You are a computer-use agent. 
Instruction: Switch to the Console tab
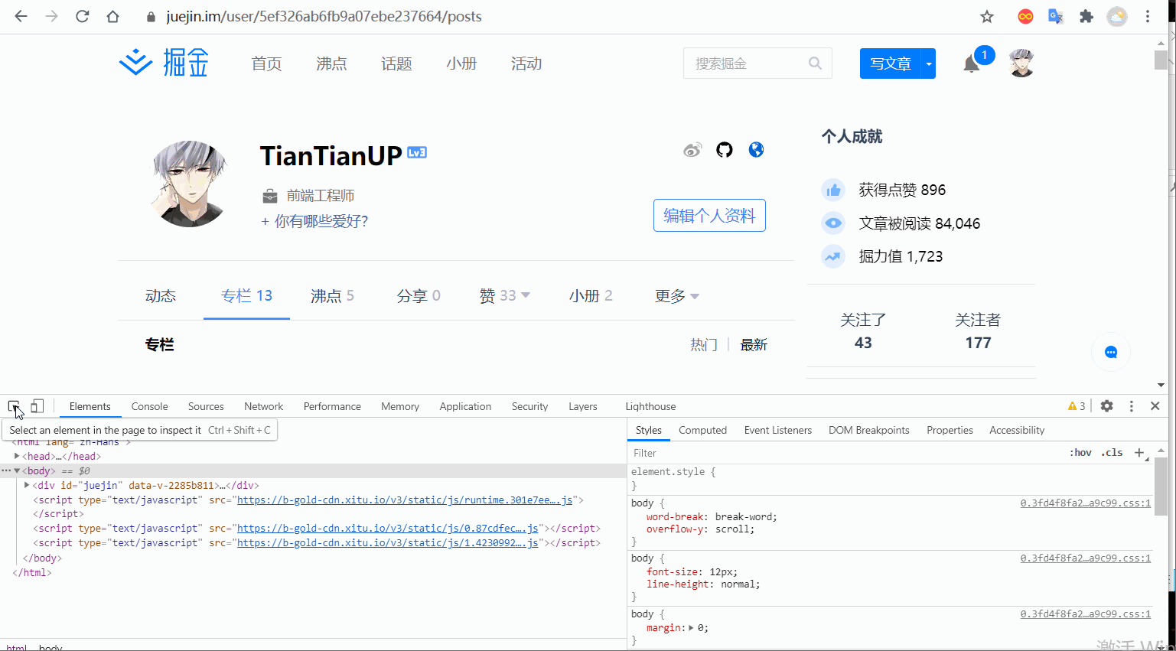[x=149, y=406]
